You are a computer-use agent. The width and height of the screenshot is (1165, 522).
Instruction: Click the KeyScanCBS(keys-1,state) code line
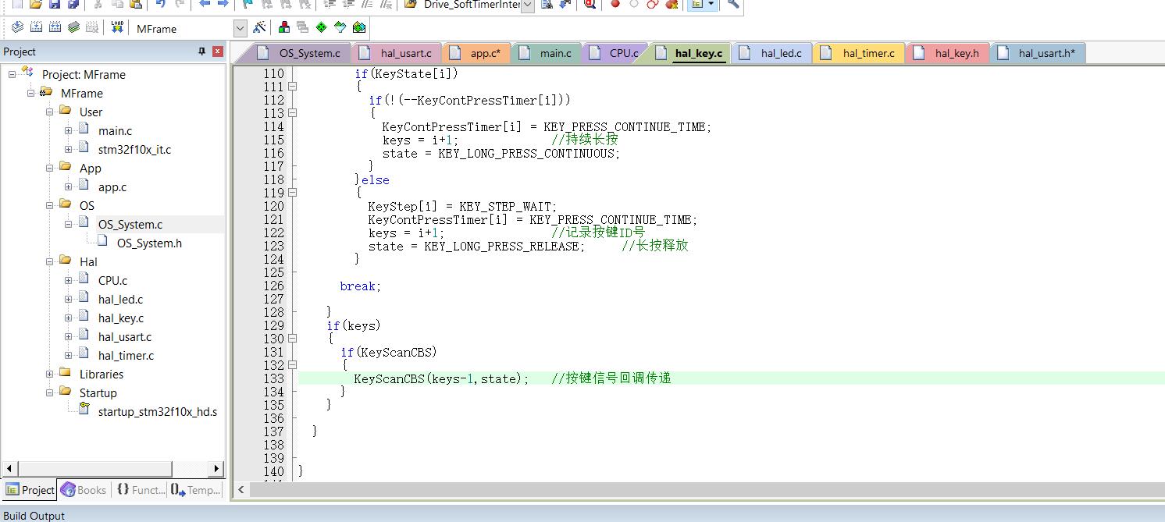[x=441, y=378]
